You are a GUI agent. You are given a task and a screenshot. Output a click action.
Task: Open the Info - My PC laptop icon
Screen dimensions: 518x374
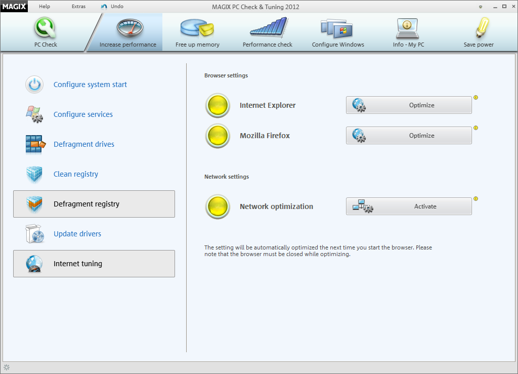[x=407, y=28]
